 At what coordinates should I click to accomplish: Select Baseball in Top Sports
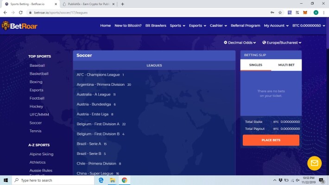(37, 65)
